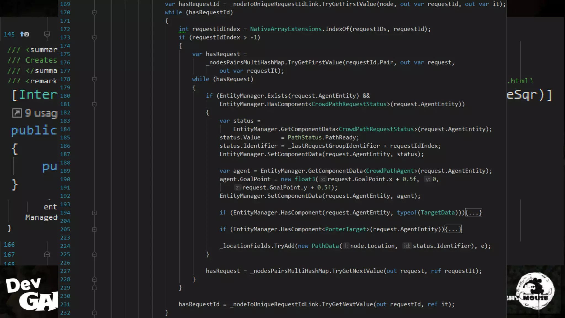Screen dimensions: 565x318
Task: Collapse while loop at line 170
Action: (x=94, y=13)
